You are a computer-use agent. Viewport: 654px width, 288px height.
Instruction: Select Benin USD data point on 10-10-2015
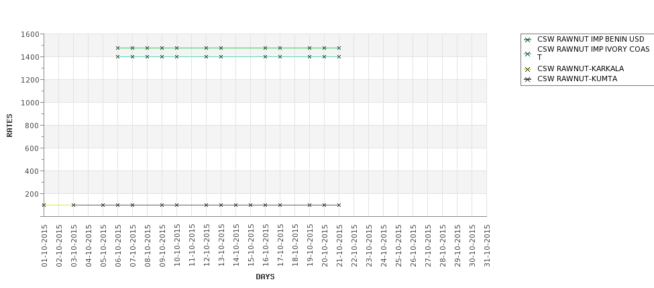click(x=177, y=48)
